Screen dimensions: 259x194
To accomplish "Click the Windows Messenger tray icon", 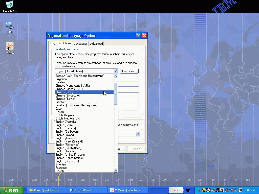I will tap(213, 190).
